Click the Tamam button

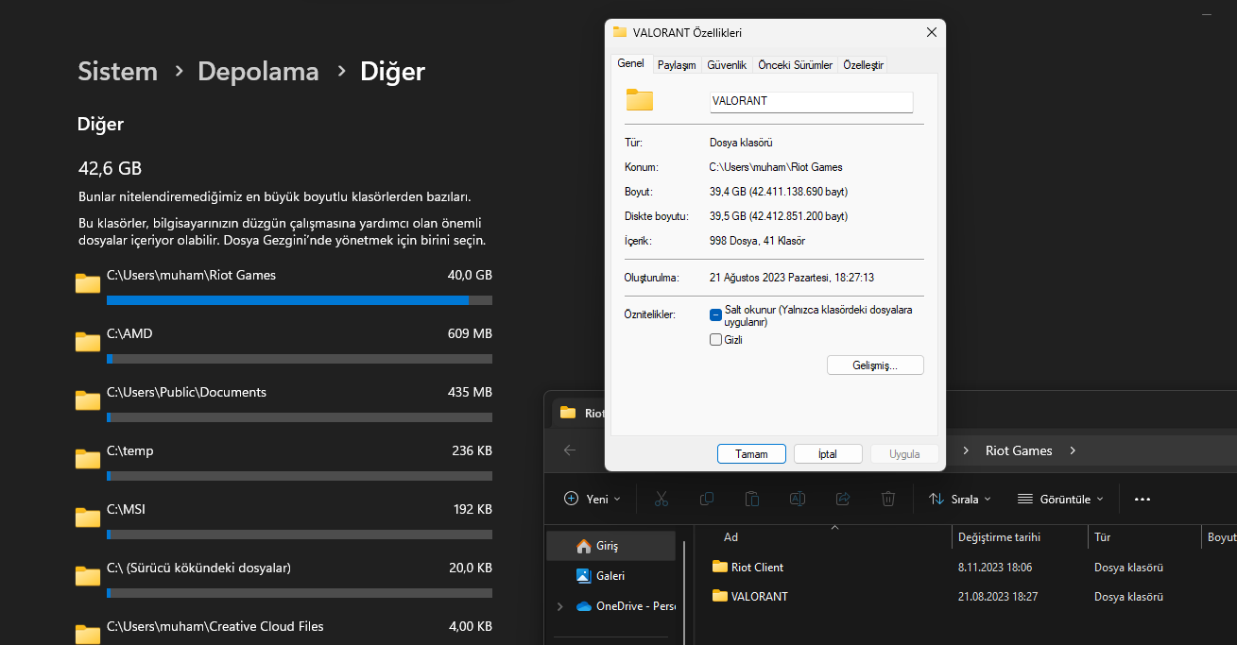[x=751, y=454]
